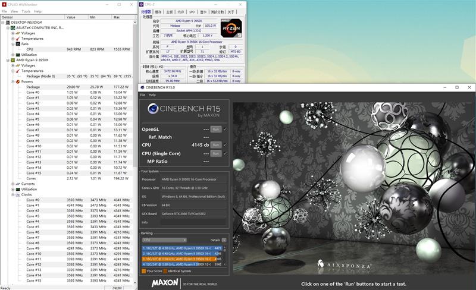Click the Info input field in Cinebench
476x290 pixels.
pyautogui.click(x=193, y=222)
